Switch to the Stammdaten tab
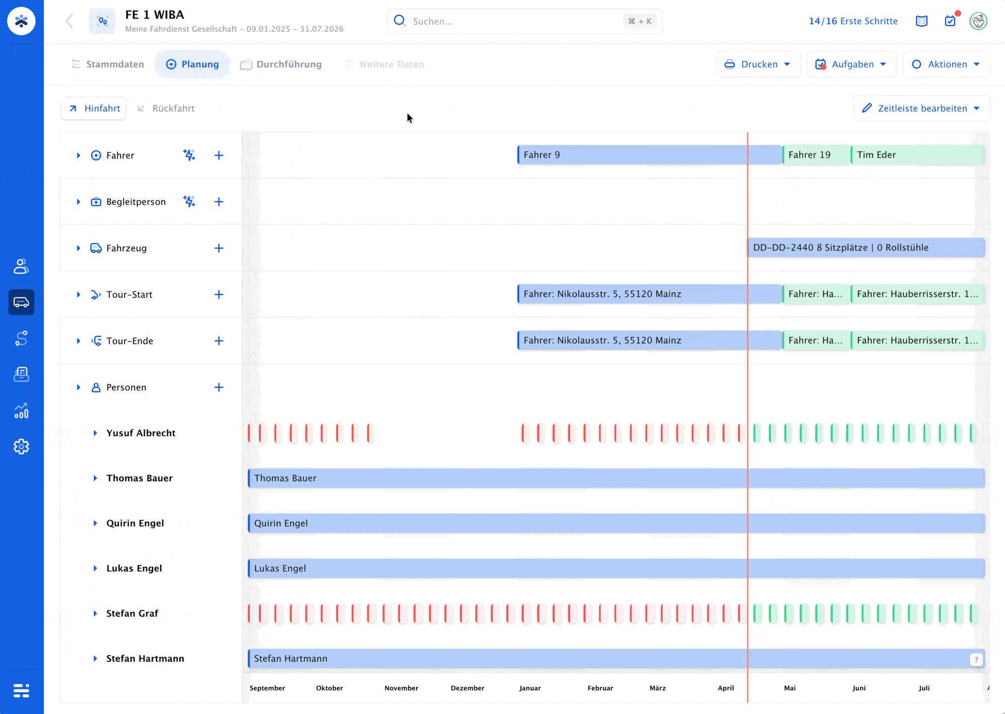 pyautogui.click(x=108, y=64)
